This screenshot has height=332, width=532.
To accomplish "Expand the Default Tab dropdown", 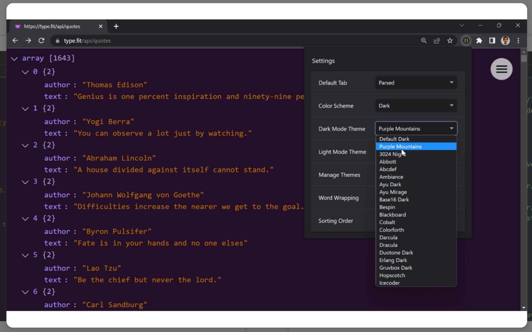I will click(x=416, y=83).
